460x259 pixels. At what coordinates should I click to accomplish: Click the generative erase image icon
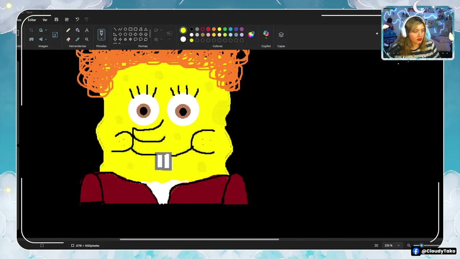point(55,35)
